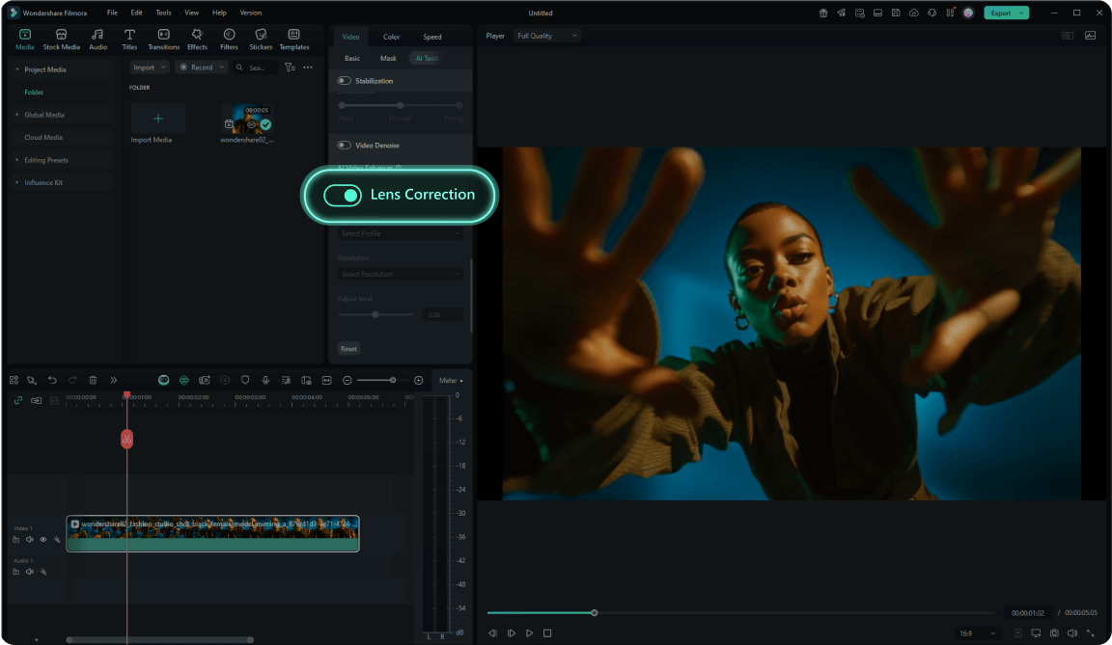The image size is (1112, 645).
Task: Enter fullscreen preview with the expand arrows icon
Action: [1091, 633]
